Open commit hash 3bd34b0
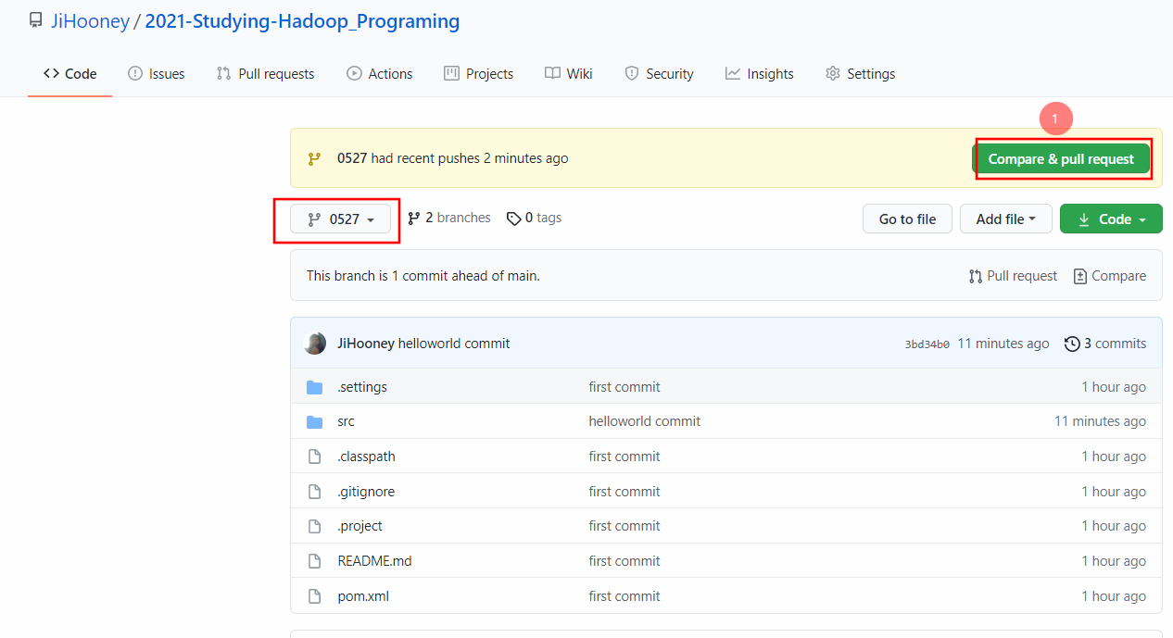The height and width of the screenshot is (638, 1173). [927, 344]
